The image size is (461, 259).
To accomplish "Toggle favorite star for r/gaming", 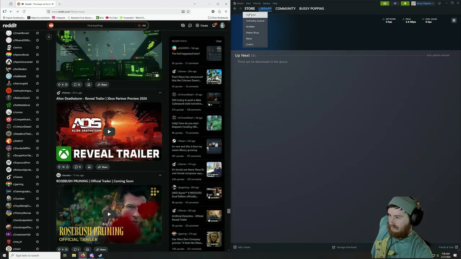I will [37, 184].
